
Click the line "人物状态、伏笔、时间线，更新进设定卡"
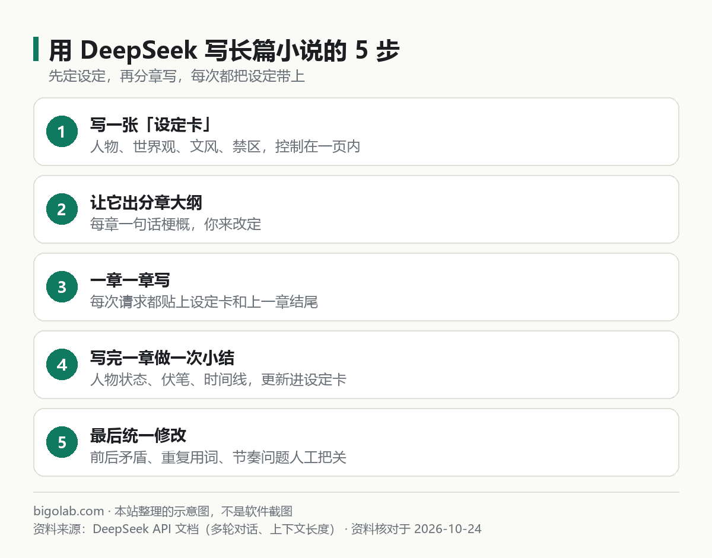click(218, 380)
